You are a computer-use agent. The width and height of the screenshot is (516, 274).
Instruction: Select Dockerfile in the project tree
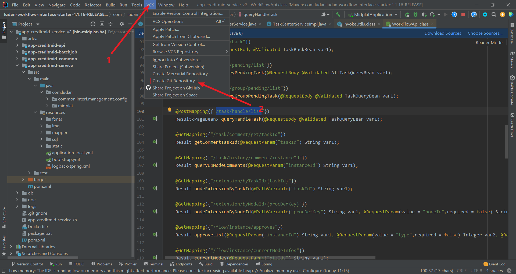tap(38, 226)
